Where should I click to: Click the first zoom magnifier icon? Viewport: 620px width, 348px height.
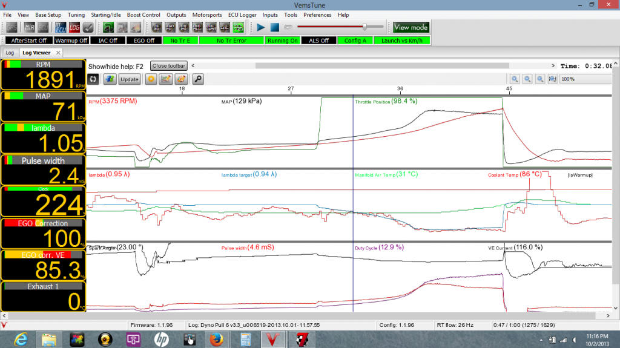coord(515,79)
